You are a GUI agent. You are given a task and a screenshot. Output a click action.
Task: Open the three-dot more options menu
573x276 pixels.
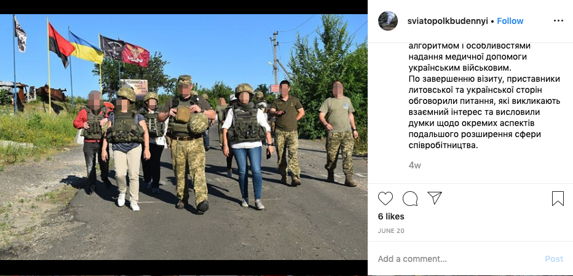(558, 21)
